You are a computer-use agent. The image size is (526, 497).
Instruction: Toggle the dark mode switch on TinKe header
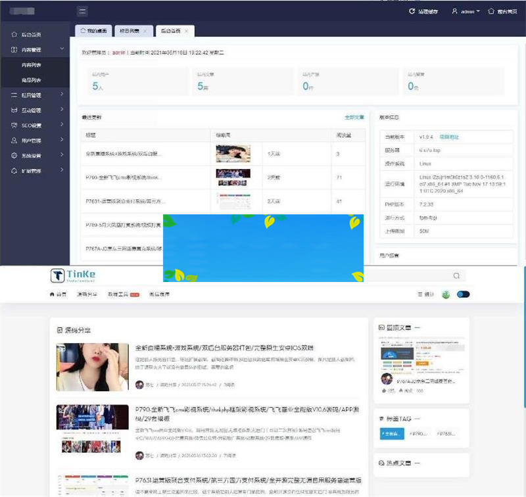(465, 294)
